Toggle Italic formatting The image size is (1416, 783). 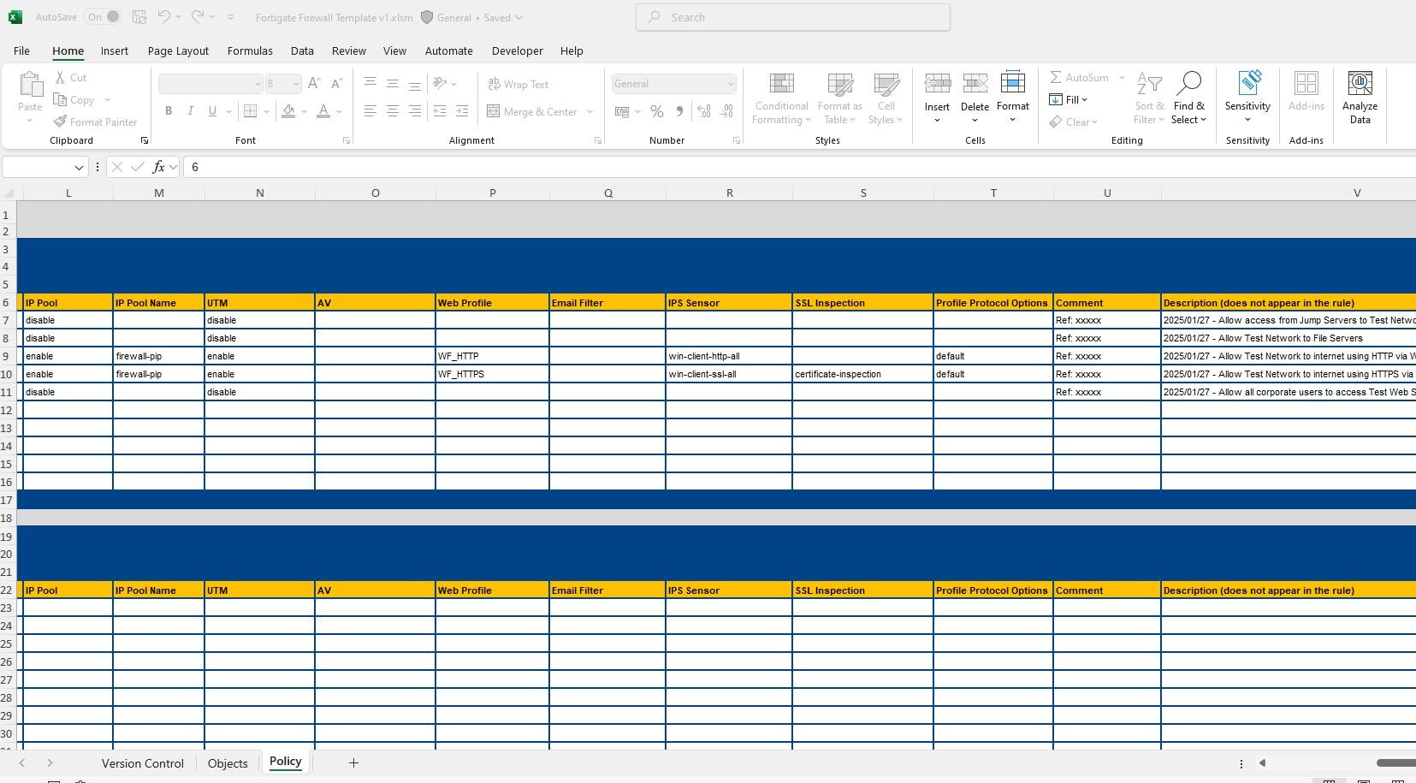(190, 110)
